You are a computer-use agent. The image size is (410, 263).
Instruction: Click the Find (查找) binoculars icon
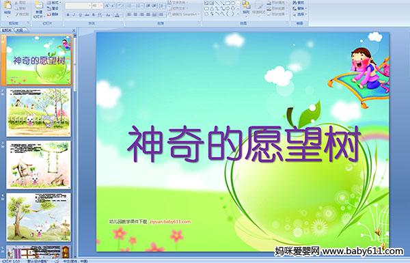pos(297,2)
